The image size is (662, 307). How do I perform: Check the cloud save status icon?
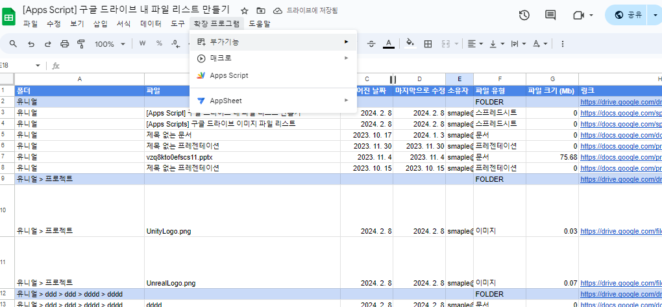coord(278,10)
